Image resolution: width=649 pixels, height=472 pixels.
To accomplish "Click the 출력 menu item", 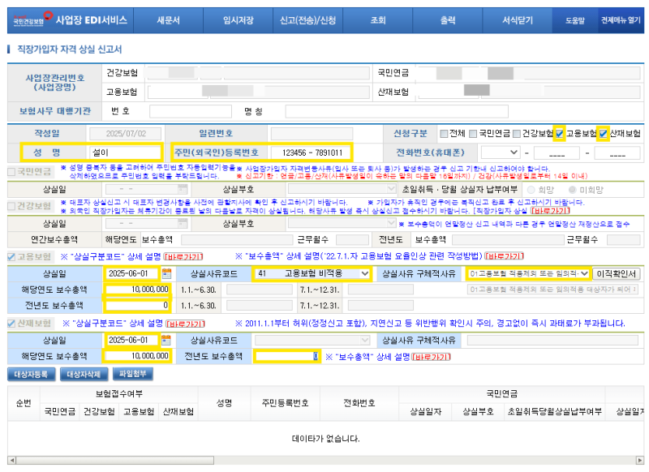I will (x=448, y=19).
